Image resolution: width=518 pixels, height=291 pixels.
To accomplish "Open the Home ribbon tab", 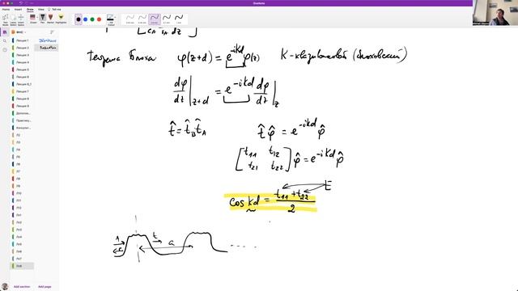I will [6, 9].
